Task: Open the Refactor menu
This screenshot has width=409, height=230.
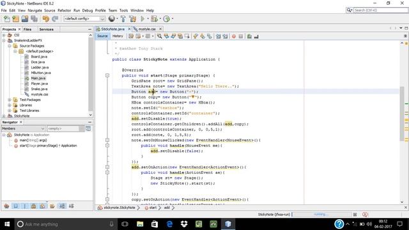Action: tap(64, 10)
